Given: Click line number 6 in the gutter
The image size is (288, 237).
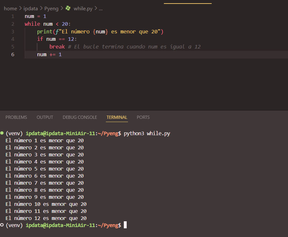Looking at the screenshot, I should pos(13,54).
